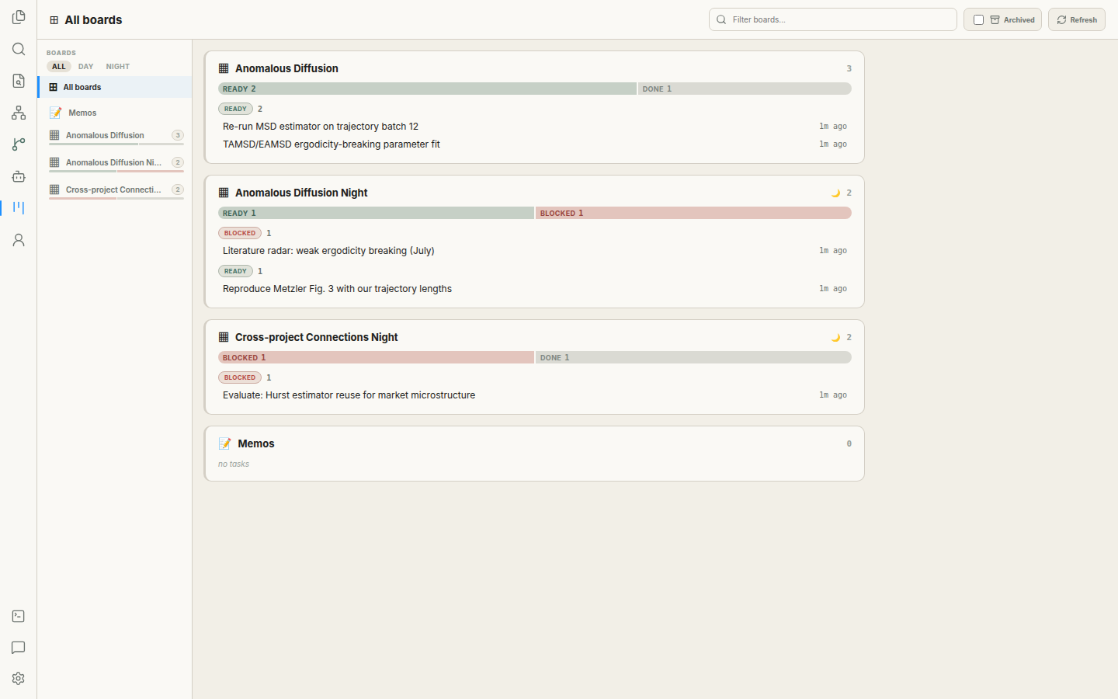Focus the Filter boards search field
Screen dimensions: 1118x699
coord(832,19)
